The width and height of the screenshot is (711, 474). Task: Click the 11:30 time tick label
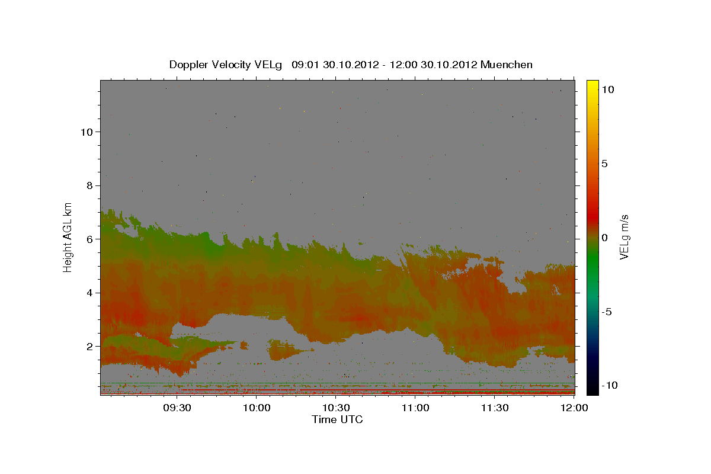pyautogui.click(x=495, y=408)
